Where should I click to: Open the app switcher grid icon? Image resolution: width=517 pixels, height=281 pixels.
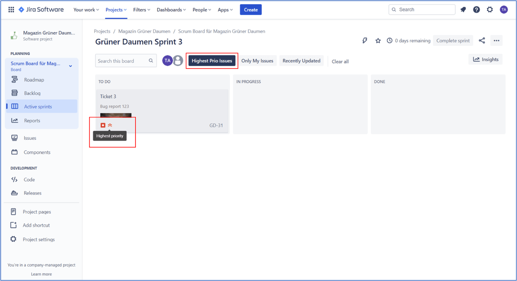coord(11,10)
